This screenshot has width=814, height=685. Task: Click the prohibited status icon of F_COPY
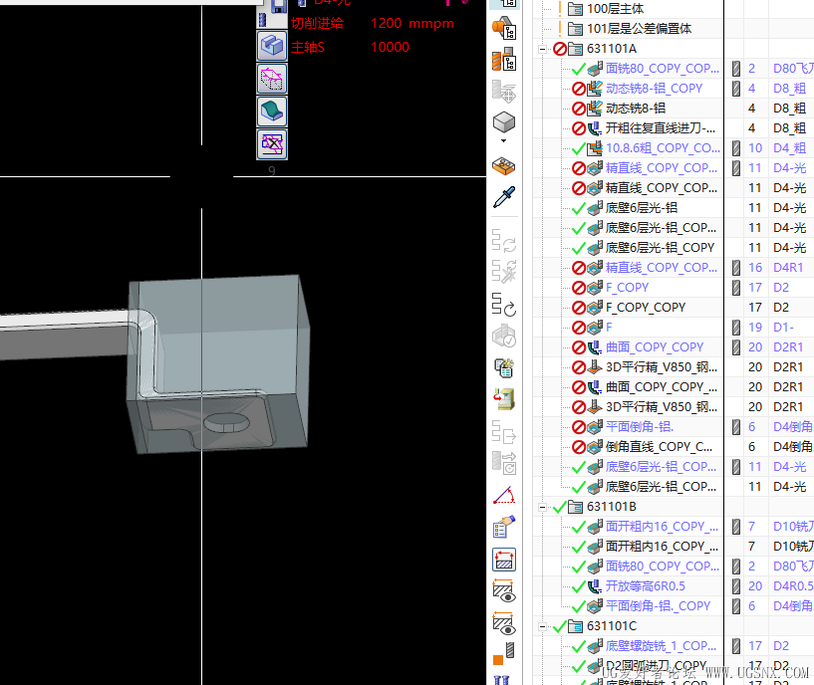[x=578, y=288]
